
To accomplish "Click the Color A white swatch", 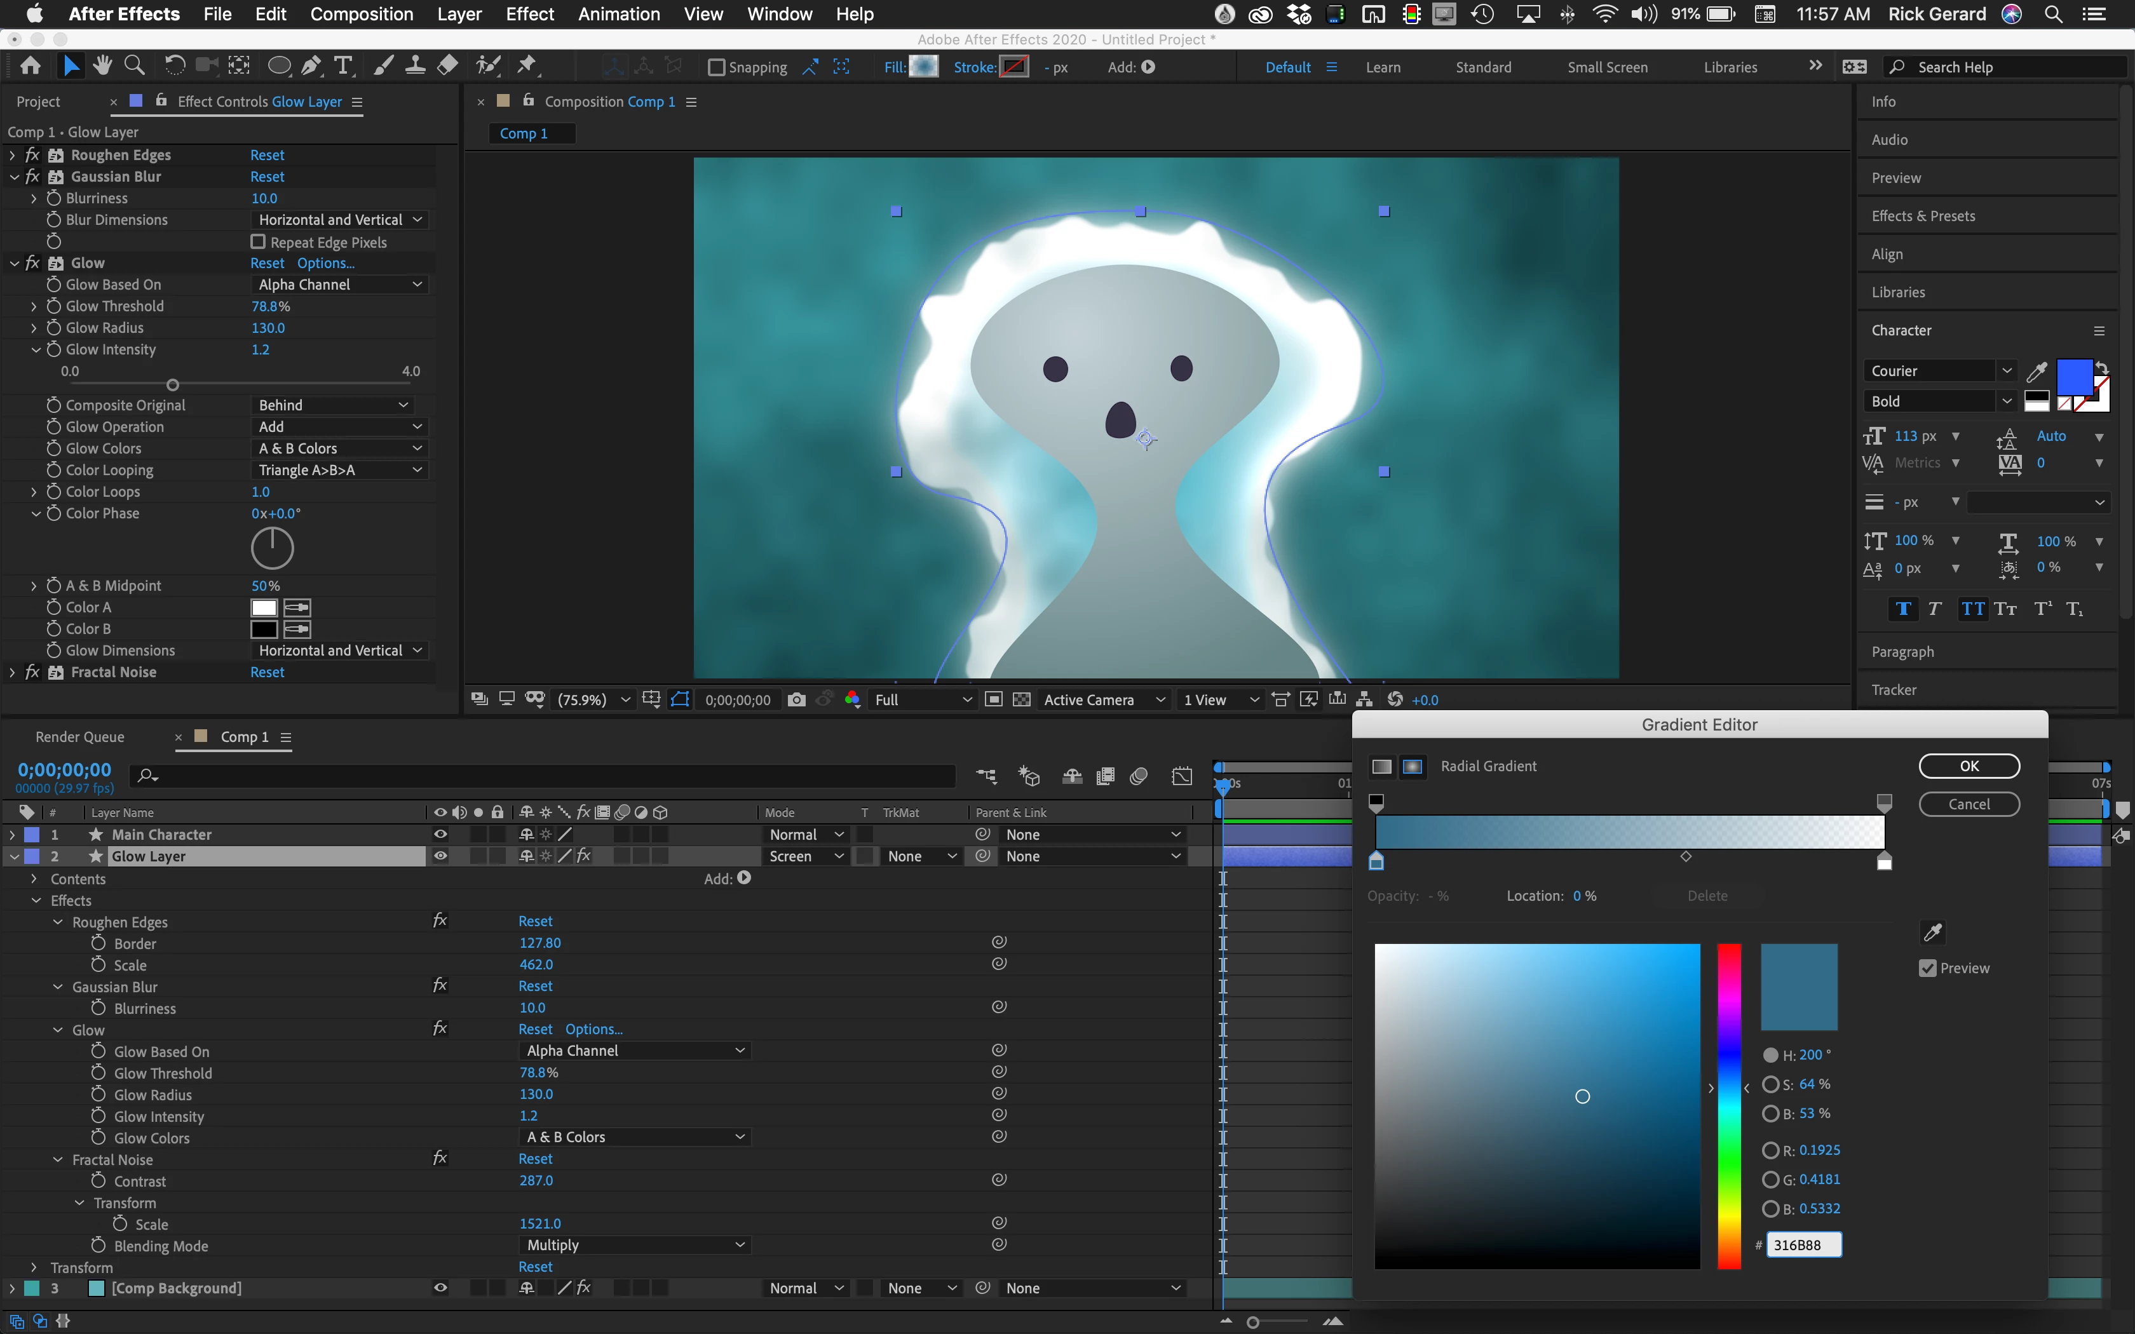I will coord(264,607).
